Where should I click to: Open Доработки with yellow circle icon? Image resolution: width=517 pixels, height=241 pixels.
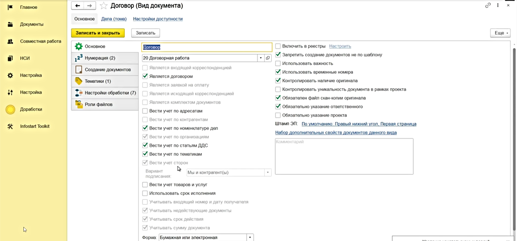31,109
